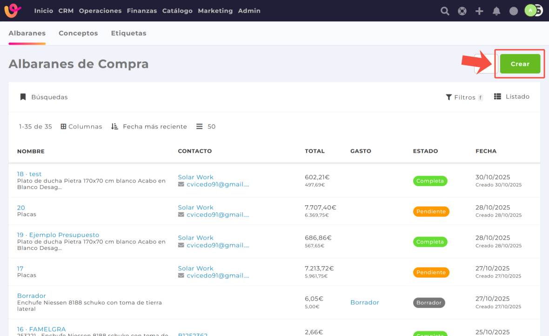Viewport: 549px width, 336px height.
Task: Open the Columnas selector
Action: coord(81,127)
